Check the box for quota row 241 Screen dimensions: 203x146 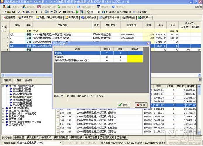click(x=58, y=124)
